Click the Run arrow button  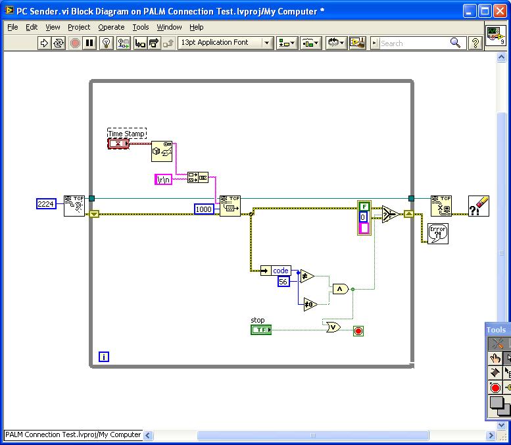(x=44, y=43)
